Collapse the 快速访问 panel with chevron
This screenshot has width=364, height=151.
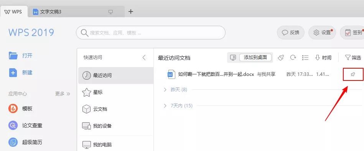[x=144, y=57]
